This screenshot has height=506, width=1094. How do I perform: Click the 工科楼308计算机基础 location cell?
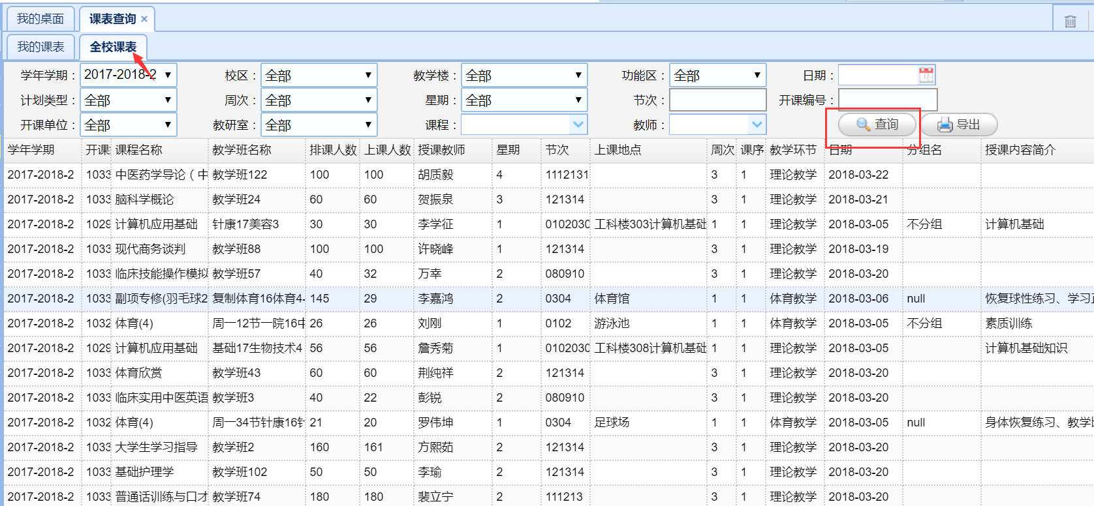(648, 348)
